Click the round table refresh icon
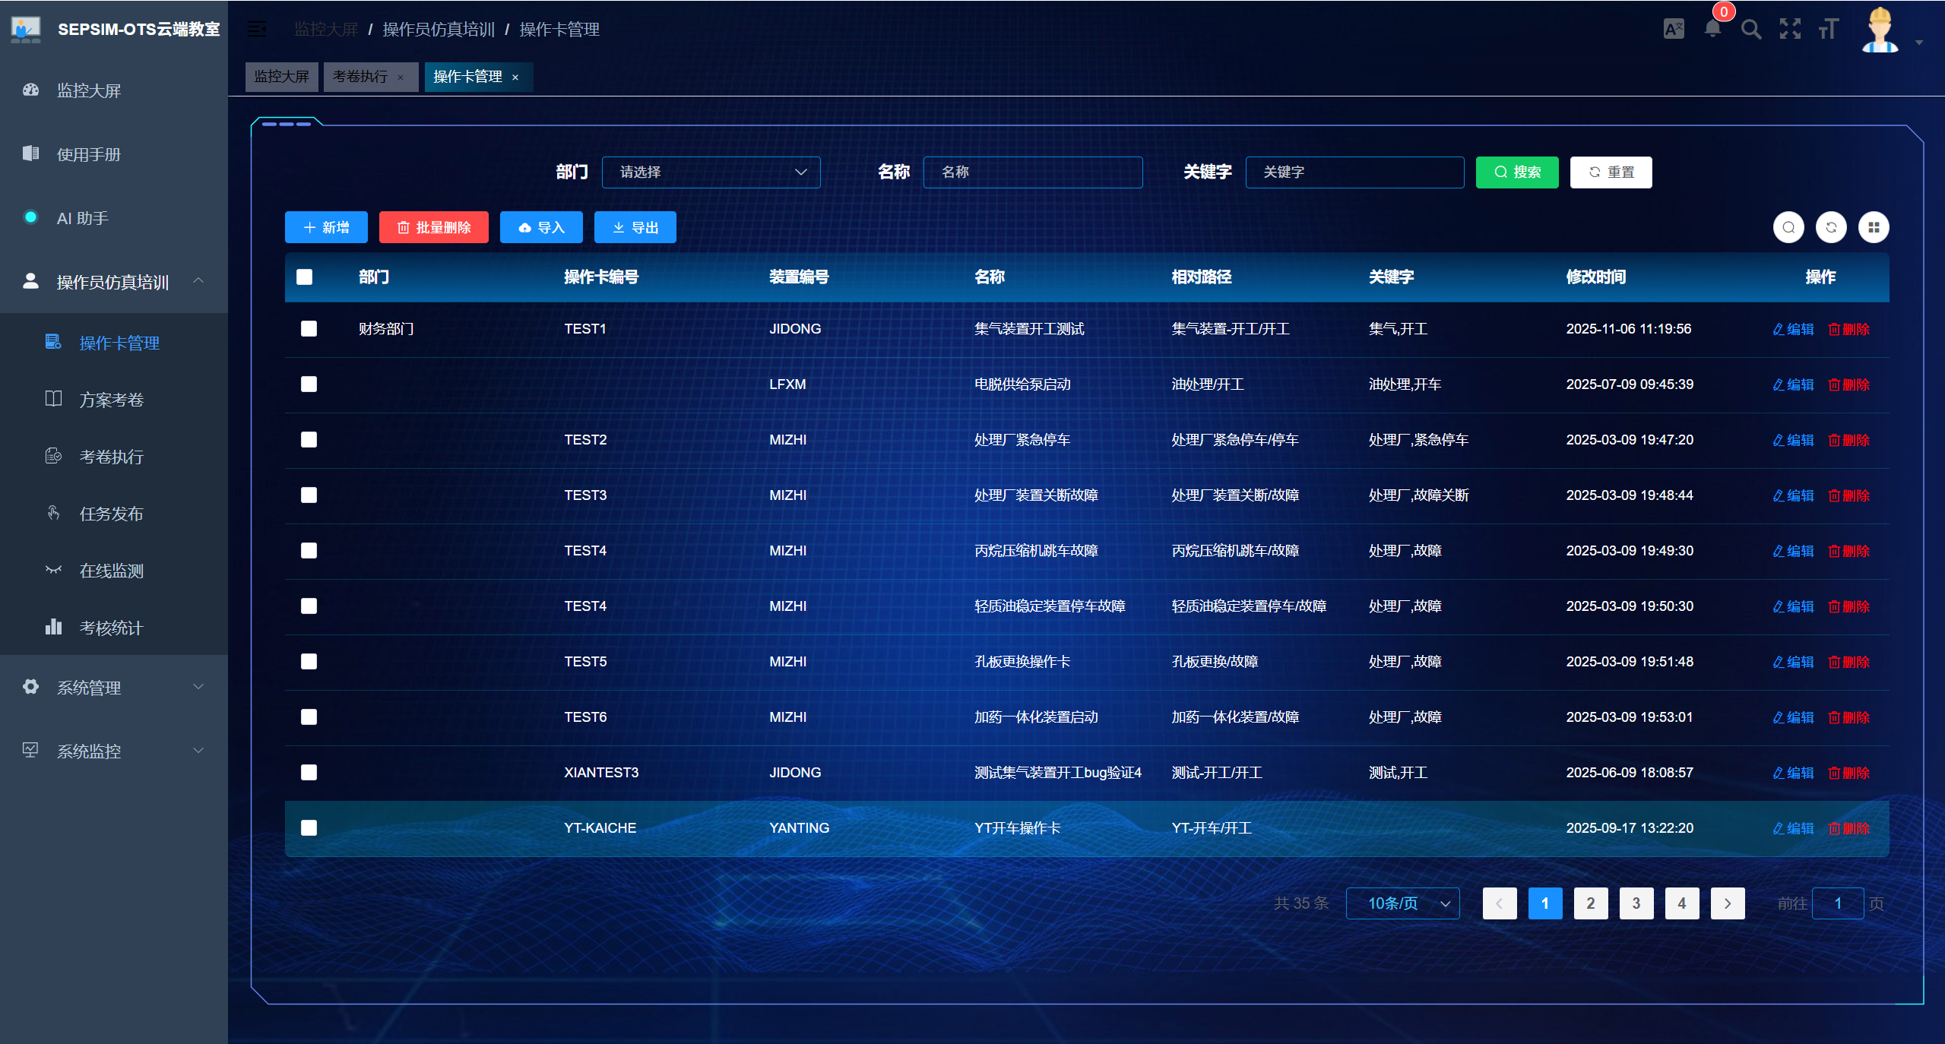 point(1831,227)
